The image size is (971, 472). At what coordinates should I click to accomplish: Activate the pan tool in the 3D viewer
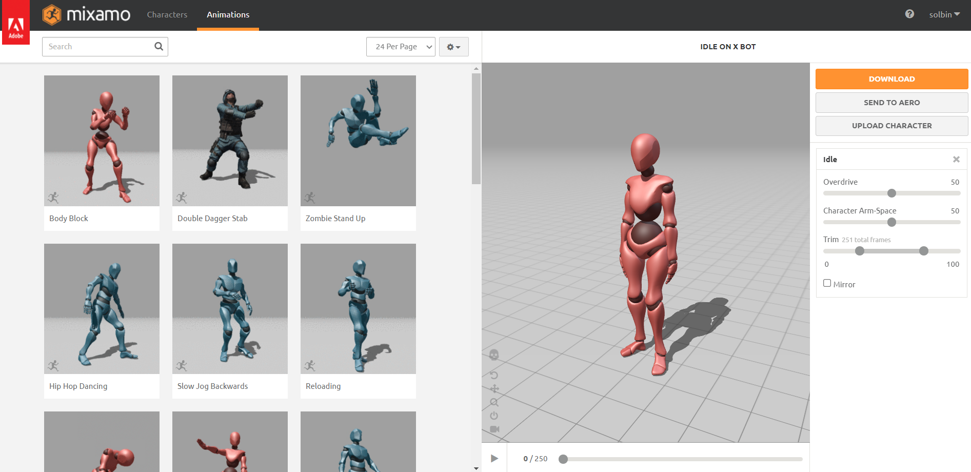(x=494, y=388)
